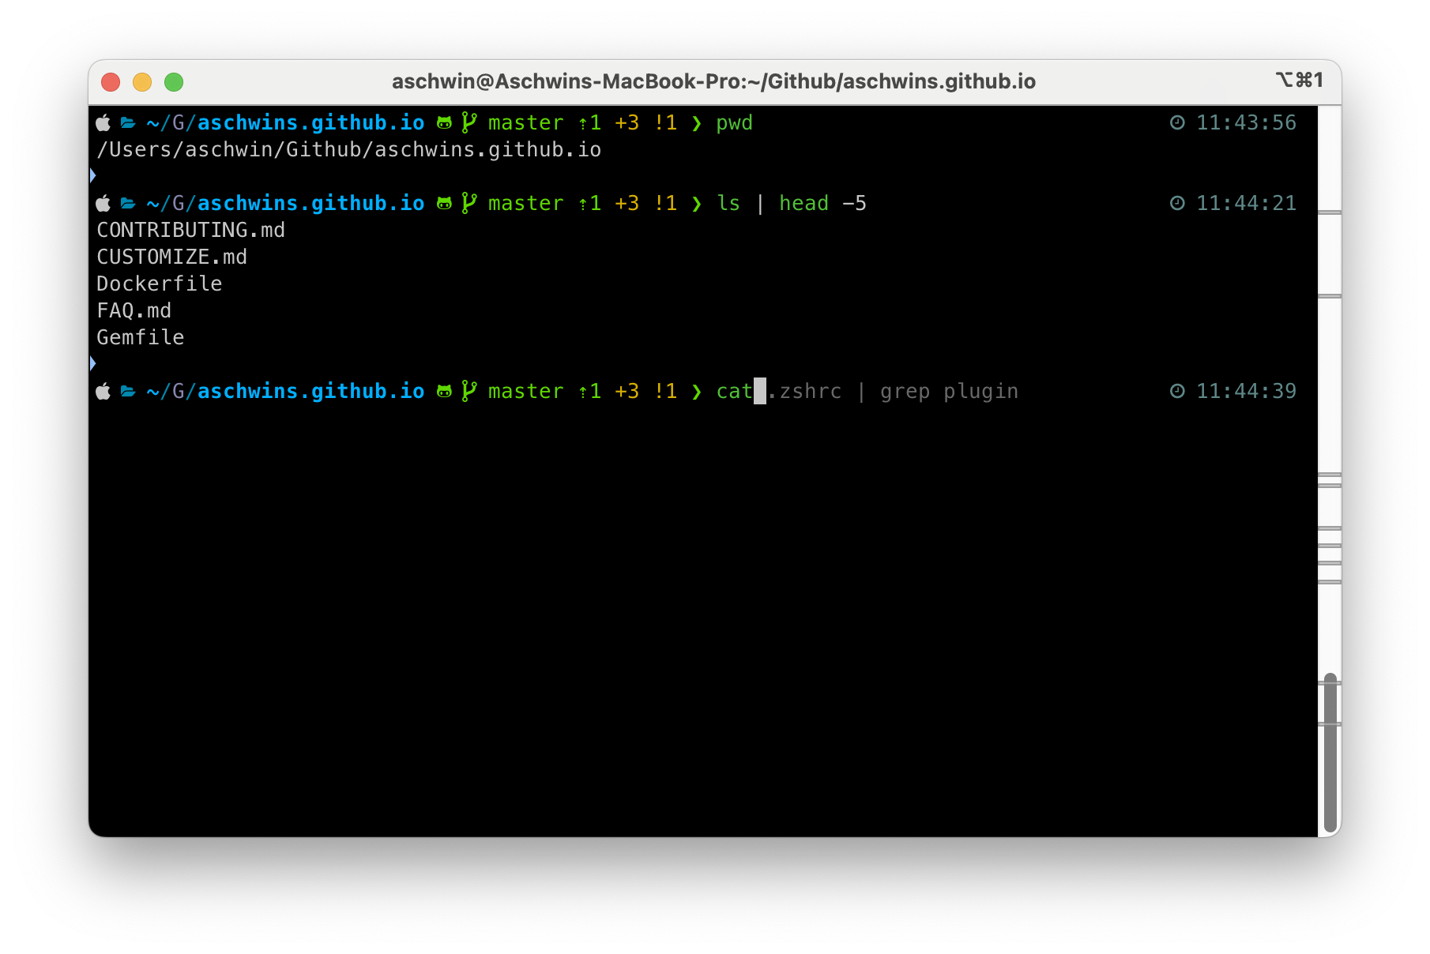Click the .zshrc autosuggestion text
The image size is (1430, 954).
tap(804, 392)
